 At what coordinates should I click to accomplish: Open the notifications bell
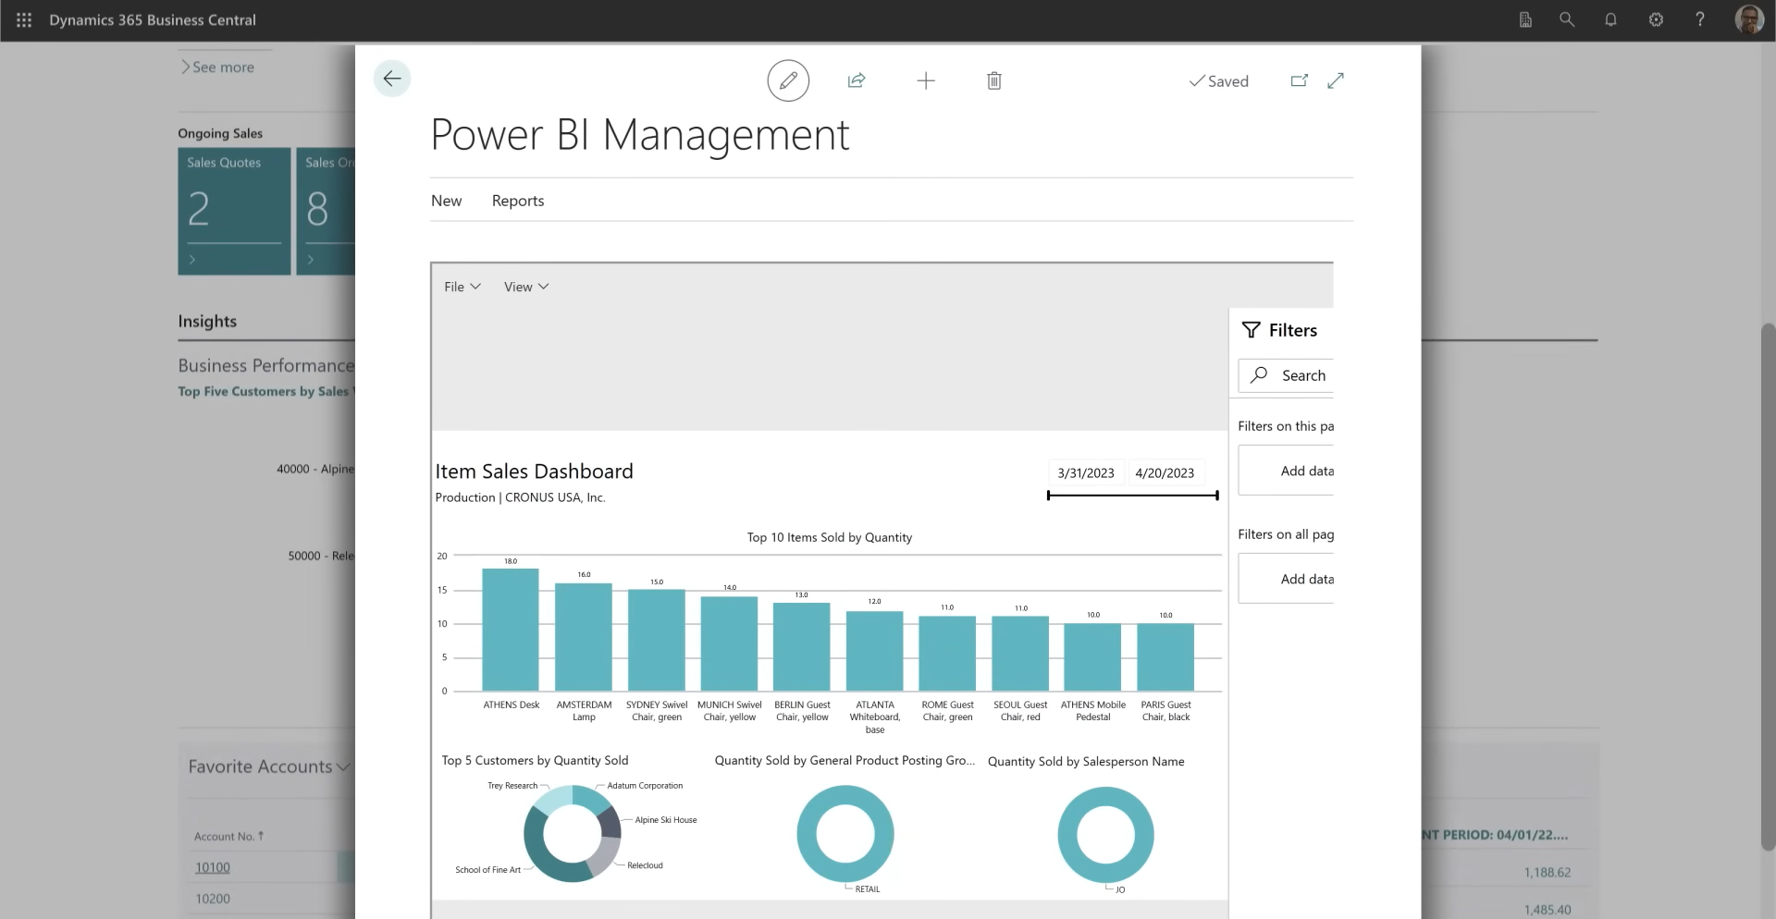1610,19
